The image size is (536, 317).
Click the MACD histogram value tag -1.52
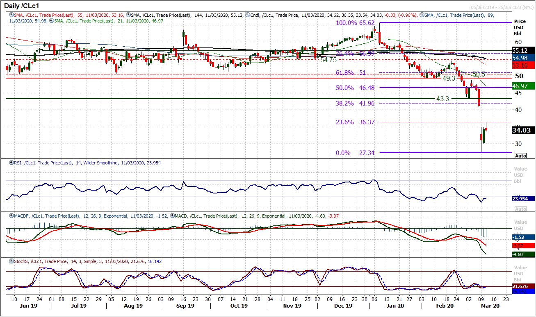(522, 237)
